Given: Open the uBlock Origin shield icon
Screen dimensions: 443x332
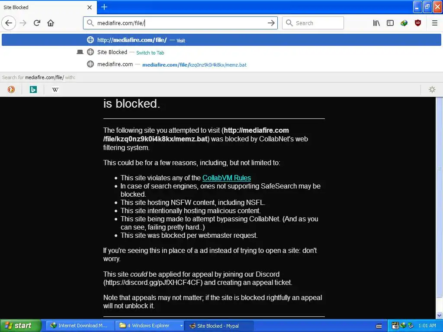Looking at the screenshot, I should click(418, 23).
